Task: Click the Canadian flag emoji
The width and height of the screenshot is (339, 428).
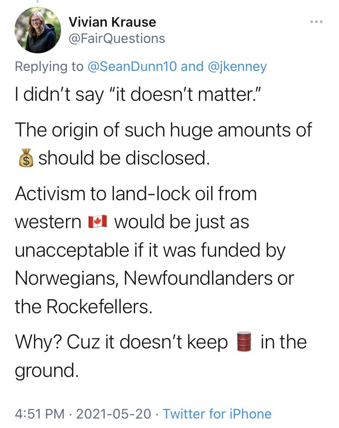Action: click(x=98, y=221)
